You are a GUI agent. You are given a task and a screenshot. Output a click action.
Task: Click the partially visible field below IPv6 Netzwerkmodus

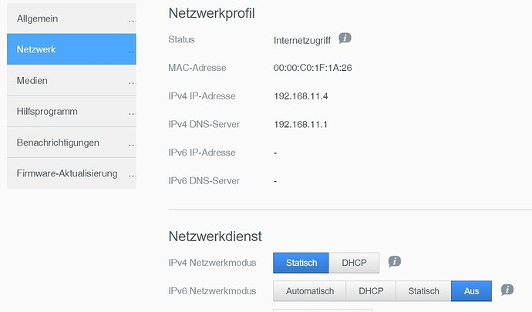tap(322, 310)
